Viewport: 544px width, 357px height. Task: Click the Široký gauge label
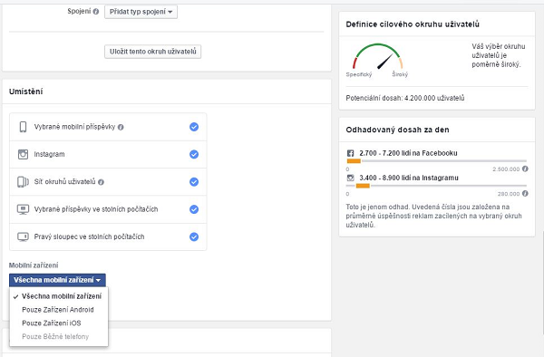(x=400, y=74)
